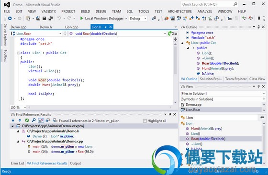Enable the Highlight all checkbox
Screen dimensions: 268x175
pos(145,120)
